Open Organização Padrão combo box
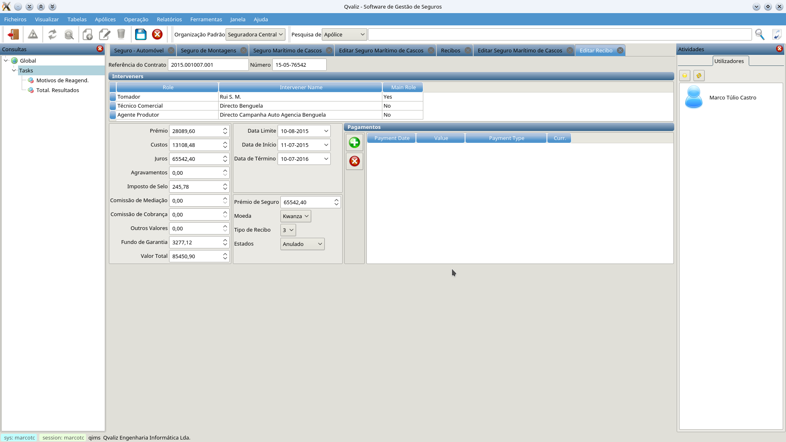Image resolution: width=786 pixels, height=442 pixels. click(x=255, y=34)
